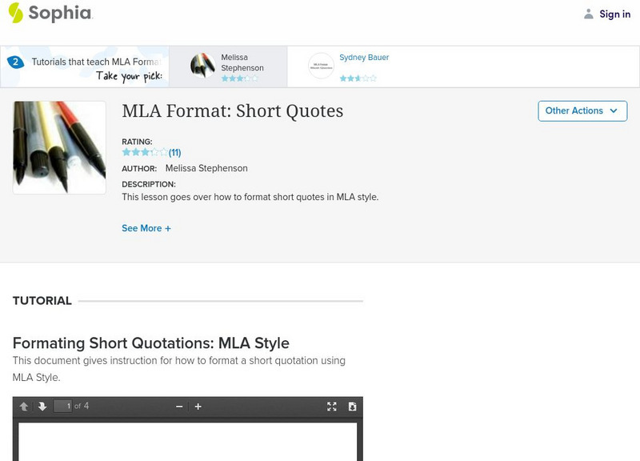Click Melissa Stephenson's avatar picture
Screen dimensions: 640x461
(202, 66)
